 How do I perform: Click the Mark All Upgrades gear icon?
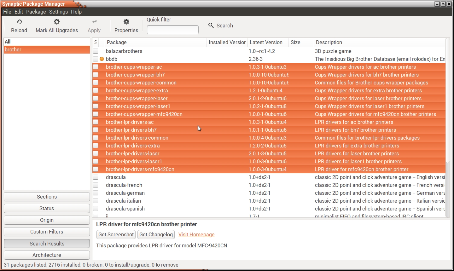pyautogui.click(x=57, y=22)
